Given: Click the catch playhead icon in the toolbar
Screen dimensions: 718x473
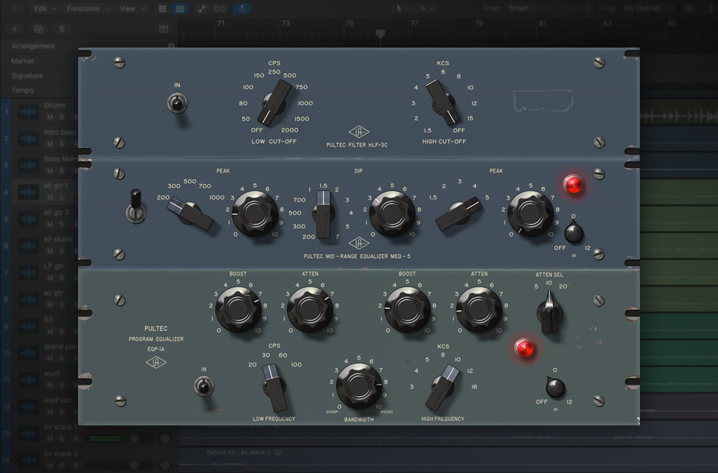Looking at the screenshot, I should pos(242,8).
